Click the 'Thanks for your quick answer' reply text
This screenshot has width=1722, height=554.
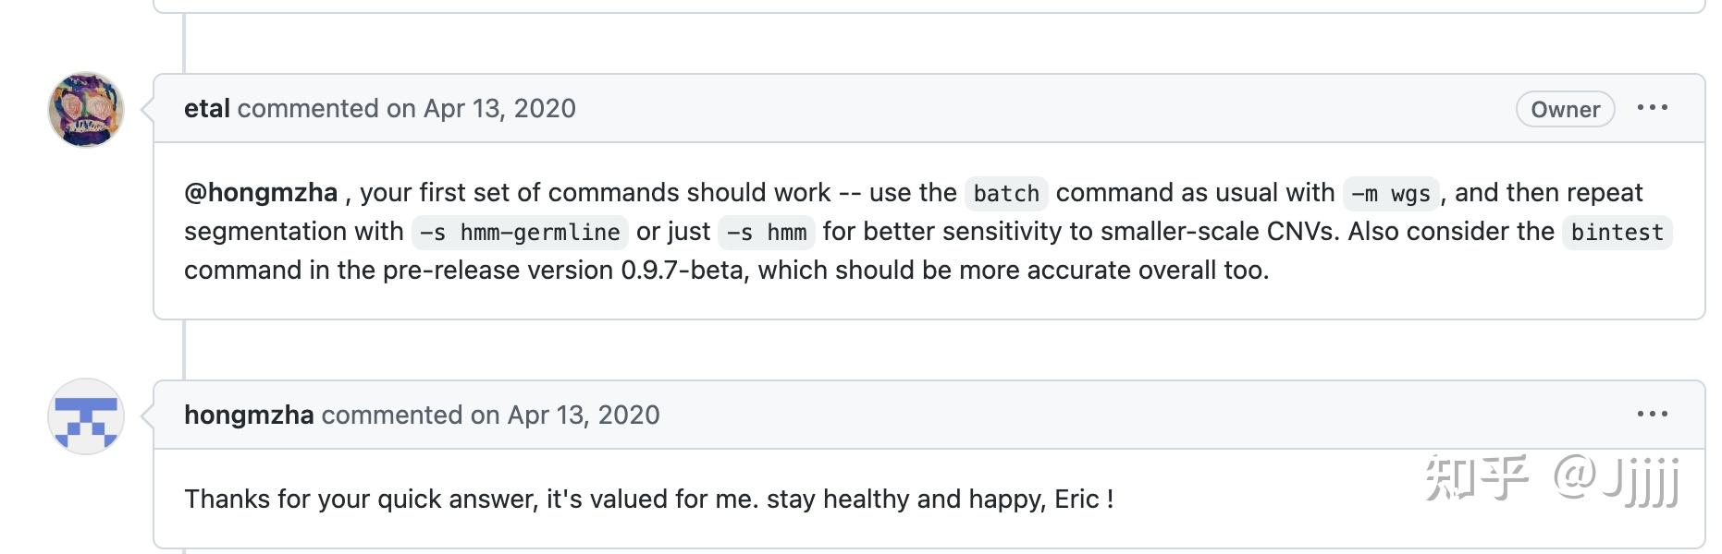click(361, 500)
